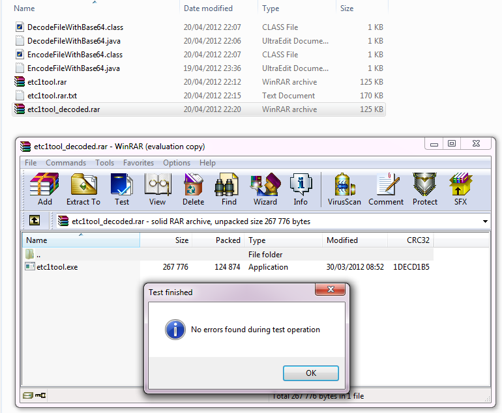Click the etc1tool.exe file icon
502x413 pixels.
pos(30,266)
